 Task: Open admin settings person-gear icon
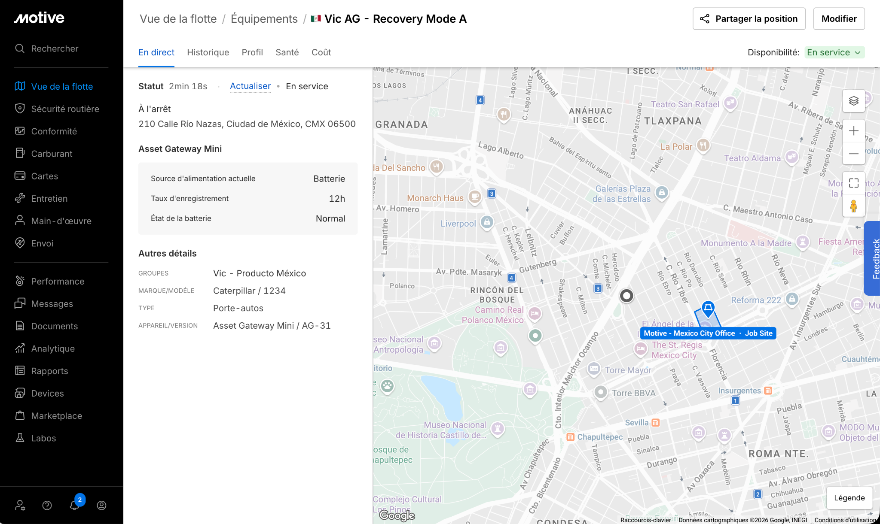pyautogui.click(x=20, y=506)
